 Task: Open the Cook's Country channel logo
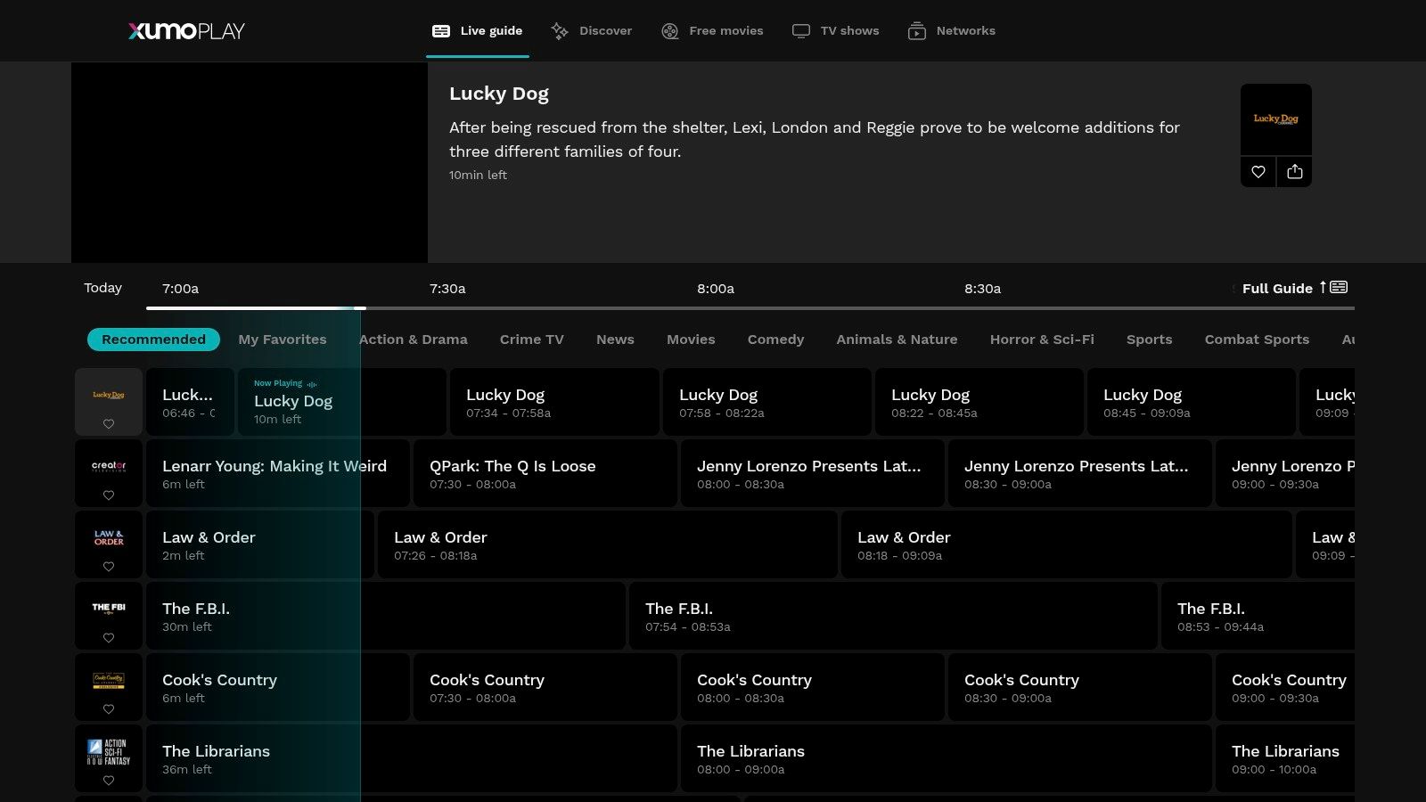click(x=109, y=680)
